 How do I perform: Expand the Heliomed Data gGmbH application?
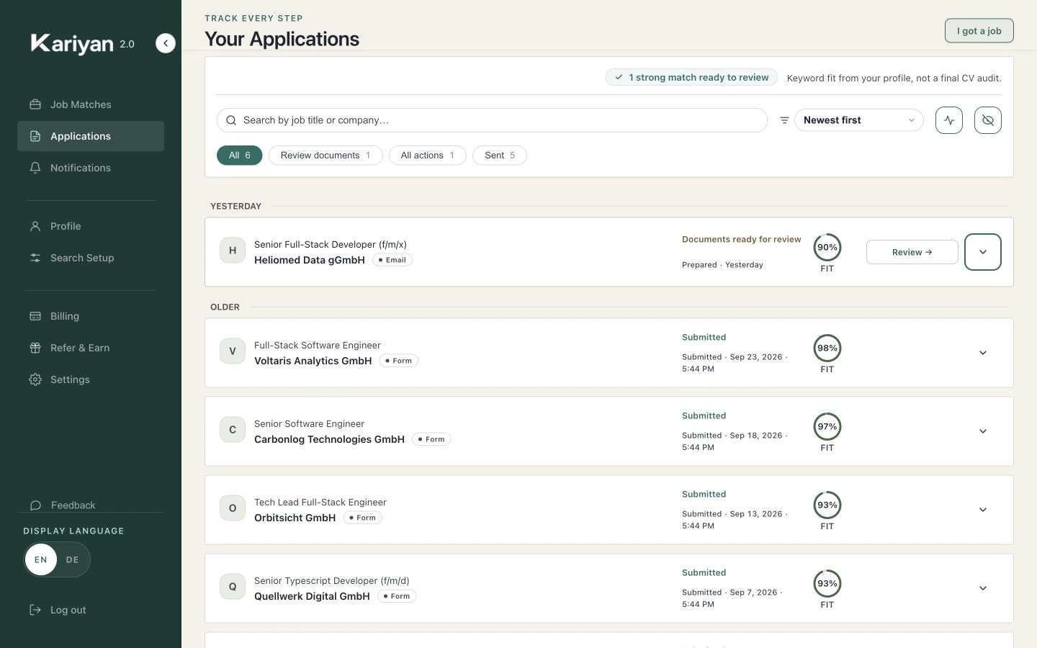(983, 252)
